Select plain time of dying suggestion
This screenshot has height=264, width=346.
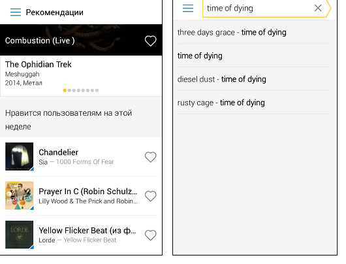tap(254, 56)
